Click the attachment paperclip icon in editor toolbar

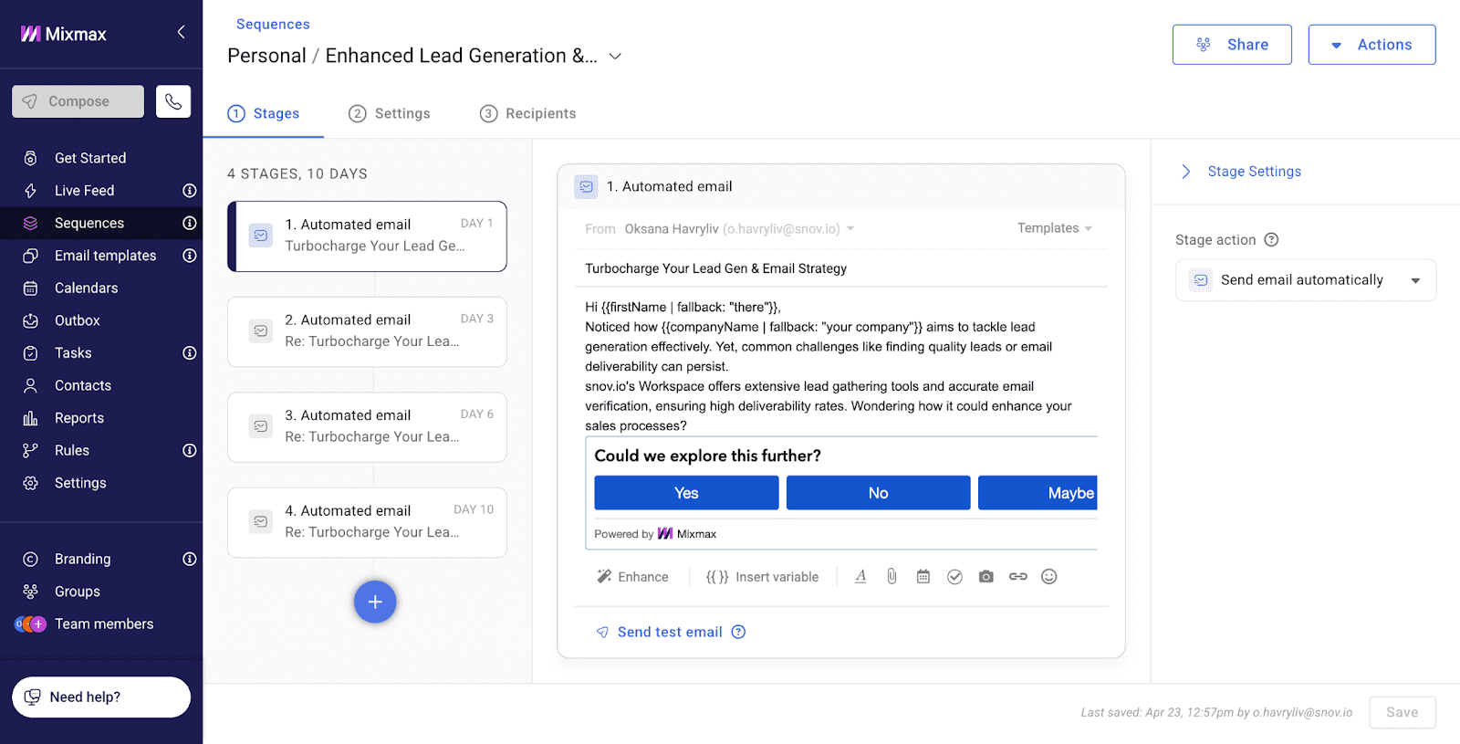[892, 576]
